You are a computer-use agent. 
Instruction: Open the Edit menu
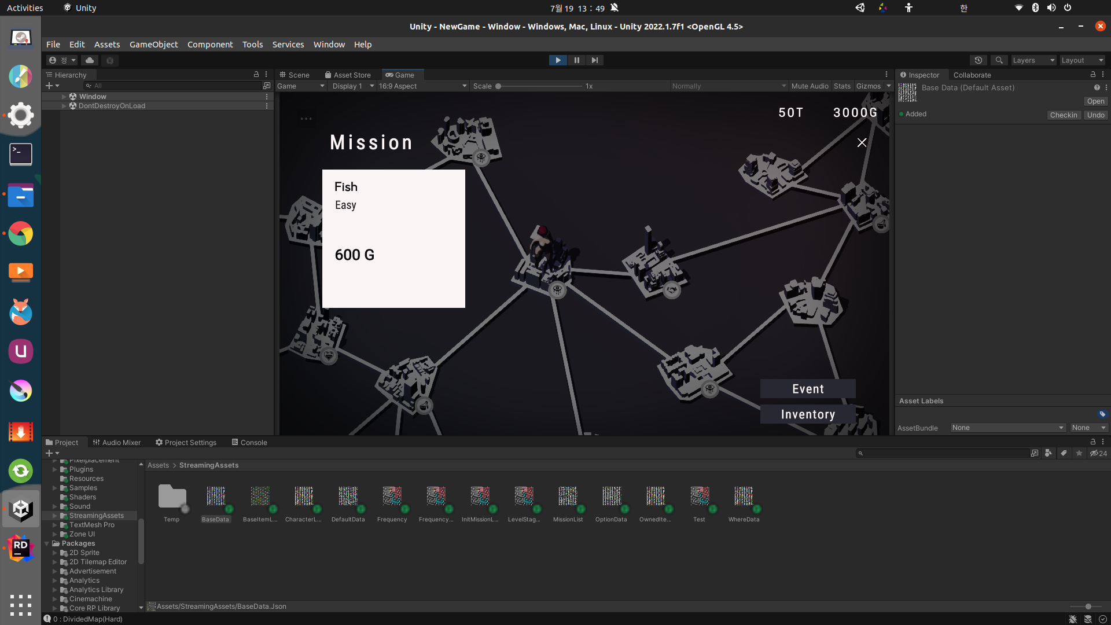click(77, 45)
